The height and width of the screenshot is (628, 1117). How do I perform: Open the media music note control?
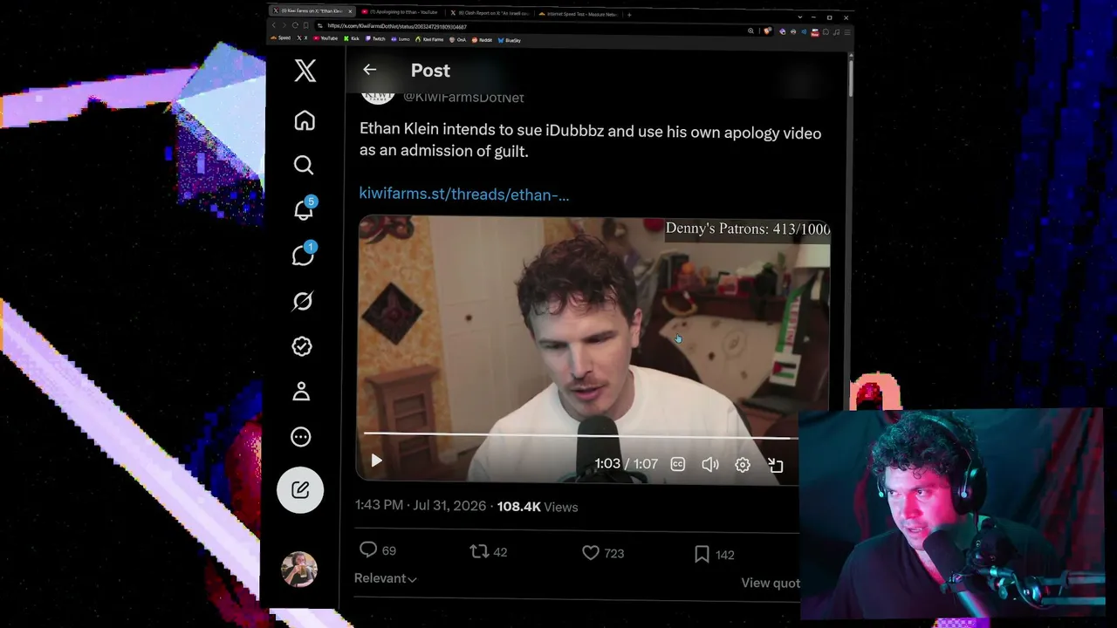[837, 32]
